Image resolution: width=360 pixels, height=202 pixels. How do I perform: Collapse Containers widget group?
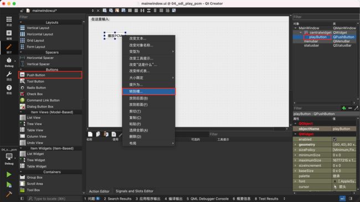21,172
